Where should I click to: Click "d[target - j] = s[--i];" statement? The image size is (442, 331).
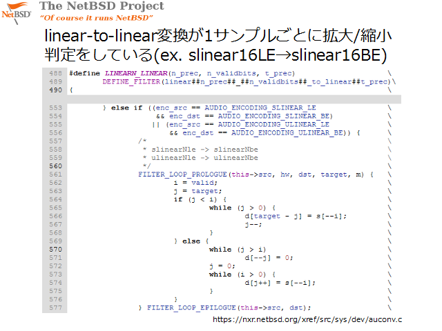[x=296, y=216]
